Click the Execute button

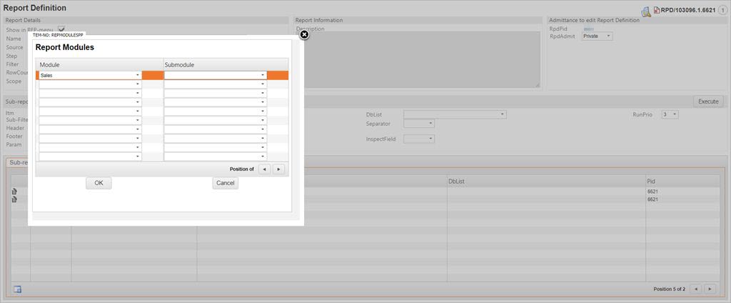[707, 101]
